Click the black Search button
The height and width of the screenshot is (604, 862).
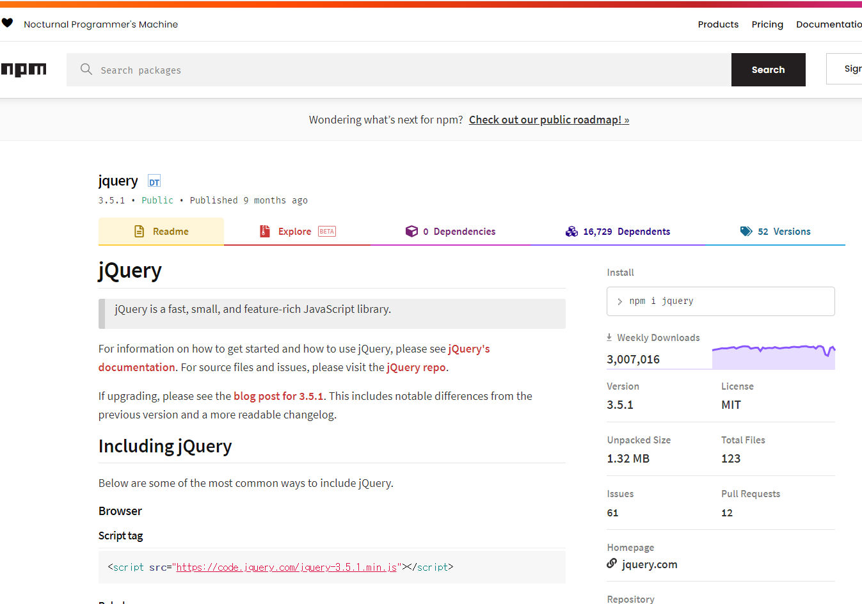768,70
